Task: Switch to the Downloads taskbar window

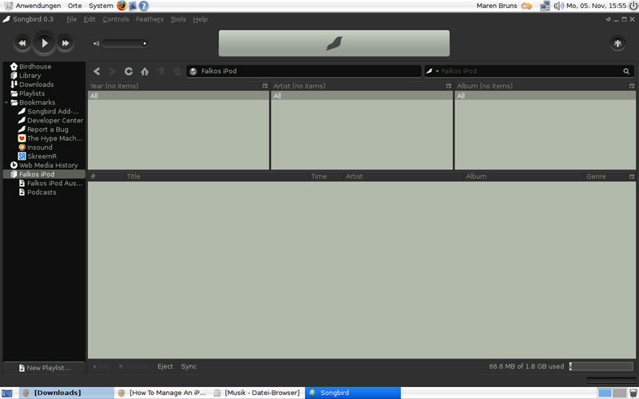Action: 67,393
